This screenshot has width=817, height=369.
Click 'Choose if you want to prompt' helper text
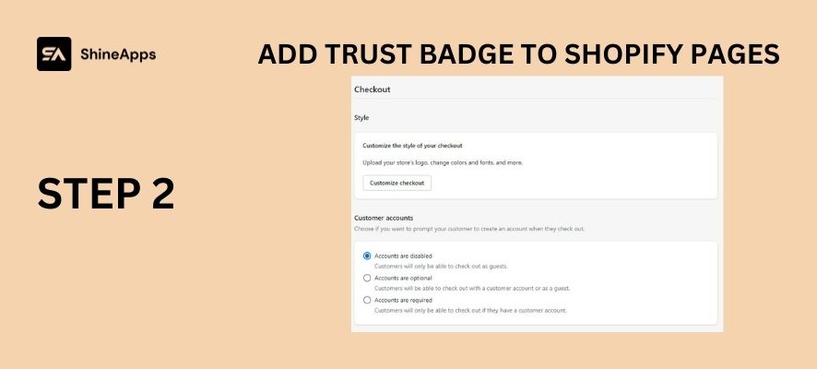tap(469, 229)
